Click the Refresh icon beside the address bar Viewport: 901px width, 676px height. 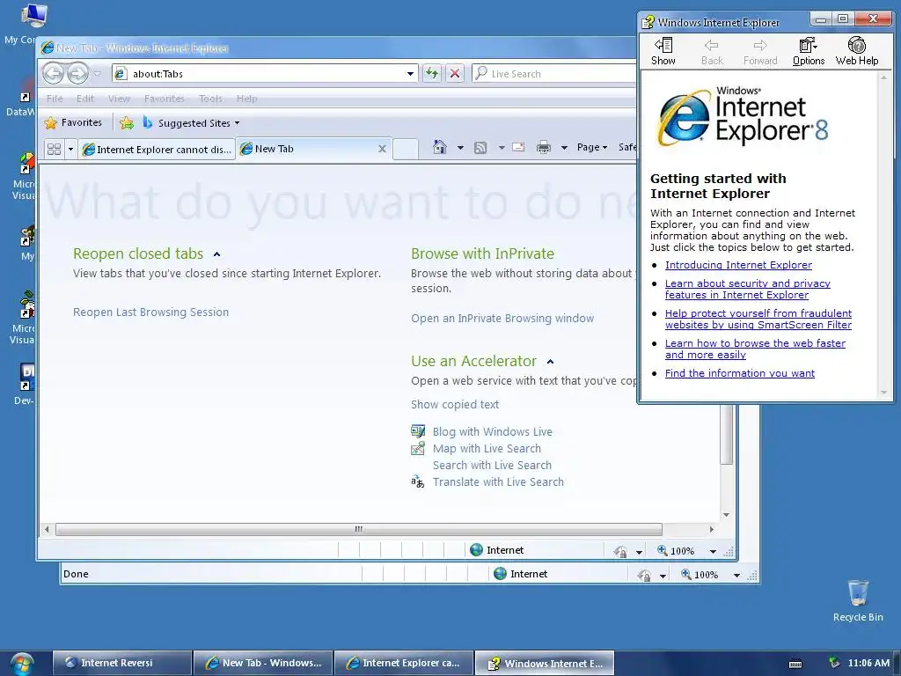tap(431, 74)
